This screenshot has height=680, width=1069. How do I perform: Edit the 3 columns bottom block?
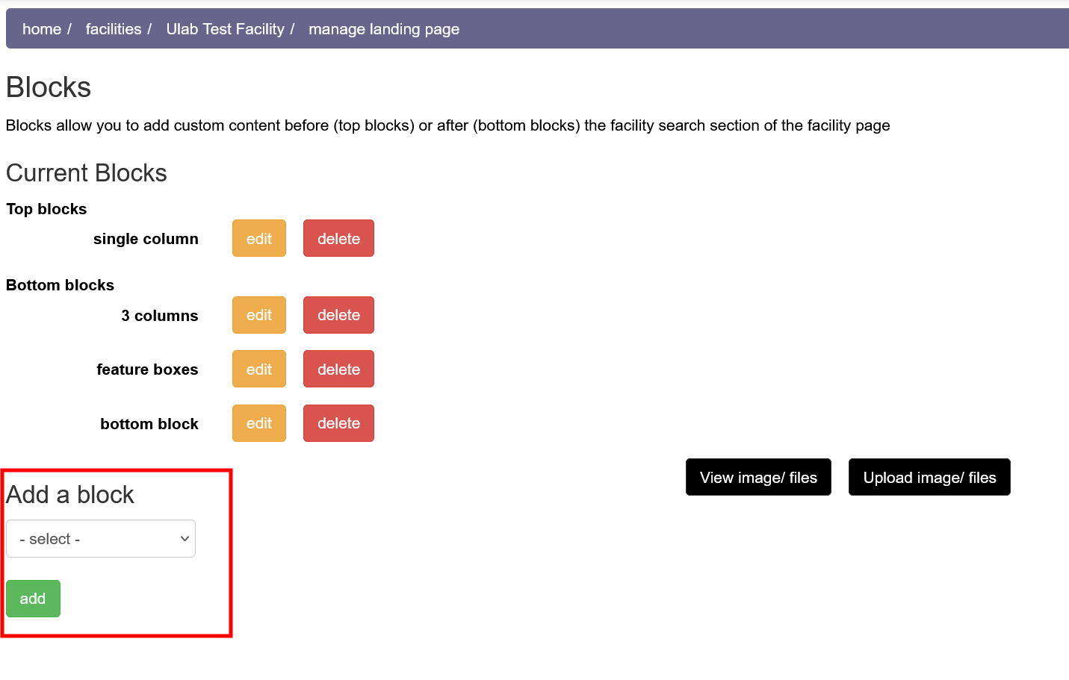(x=258, y=315)
